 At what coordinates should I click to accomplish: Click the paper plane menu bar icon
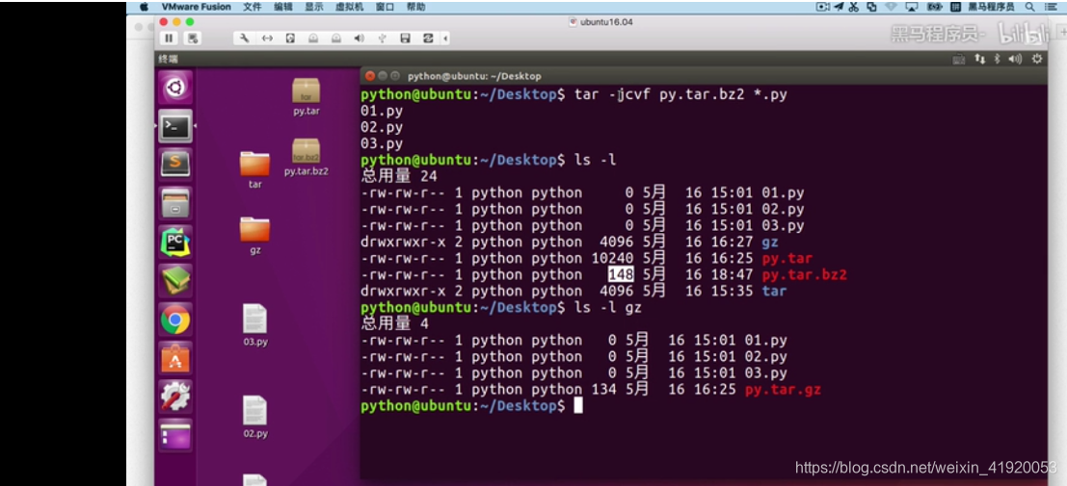coord(839,6)
